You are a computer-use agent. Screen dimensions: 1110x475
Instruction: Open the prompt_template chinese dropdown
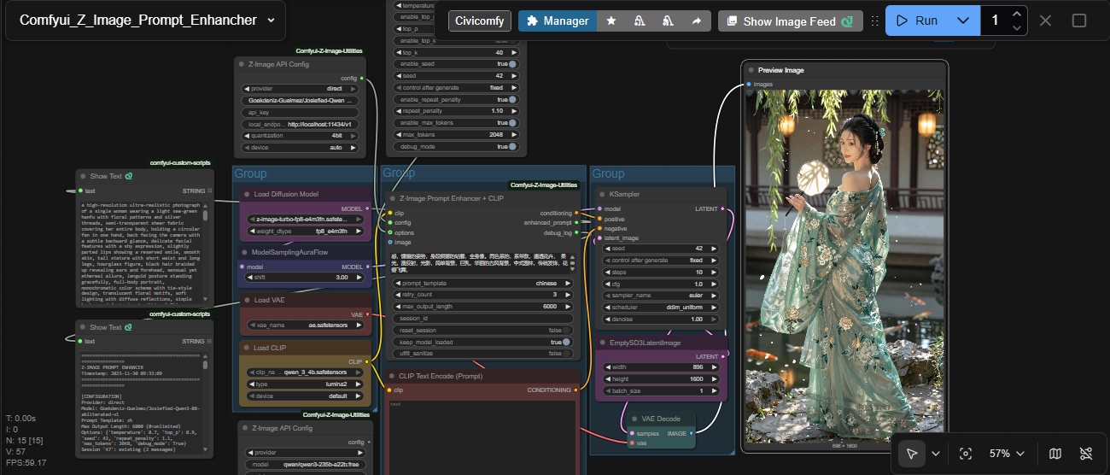pyautogui.click(x=483, y=283)
